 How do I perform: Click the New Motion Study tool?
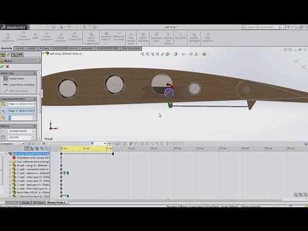[131, 39]
